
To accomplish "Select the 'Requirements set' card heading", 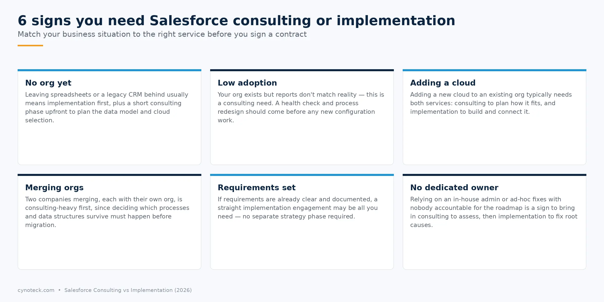I will pos(256,187).
